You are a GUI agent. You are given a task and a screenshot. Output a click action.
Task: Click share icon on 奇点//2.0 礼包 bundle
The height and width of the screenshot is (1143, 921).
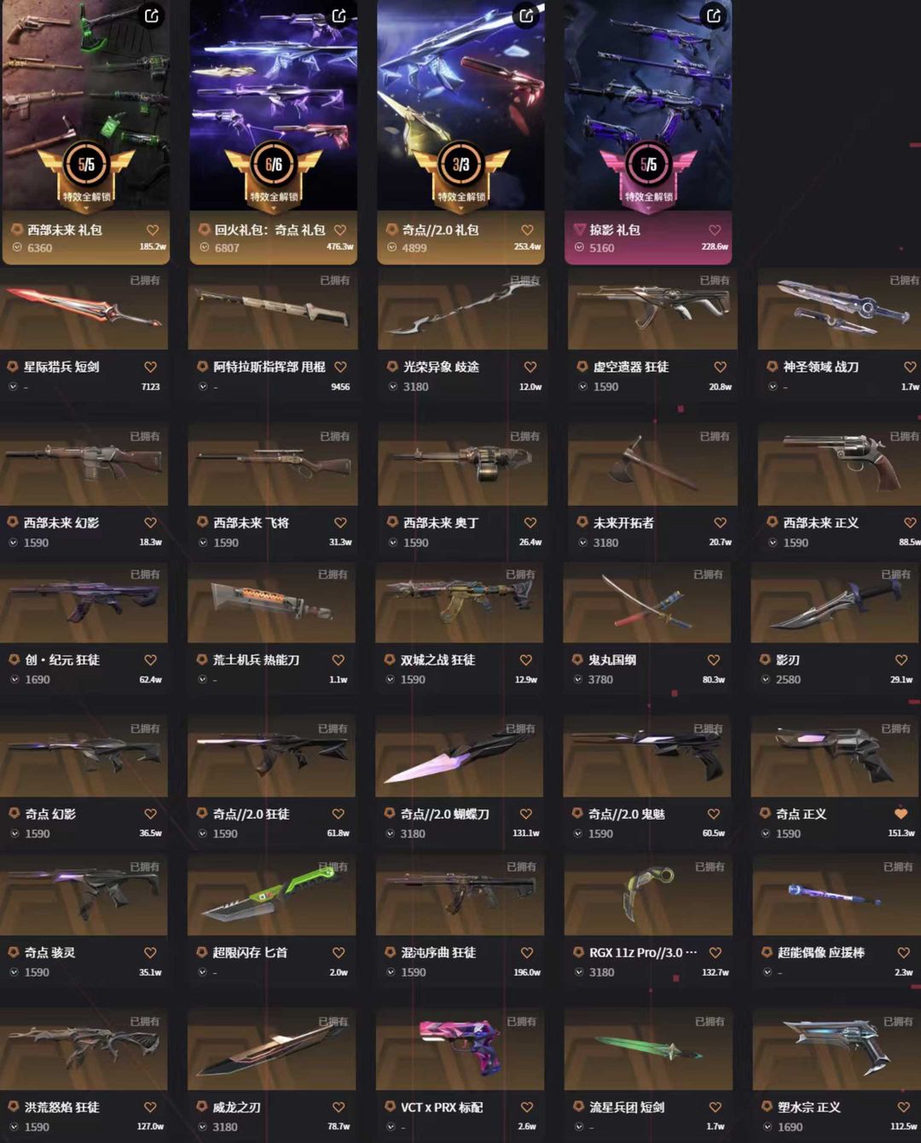point(527,15)
